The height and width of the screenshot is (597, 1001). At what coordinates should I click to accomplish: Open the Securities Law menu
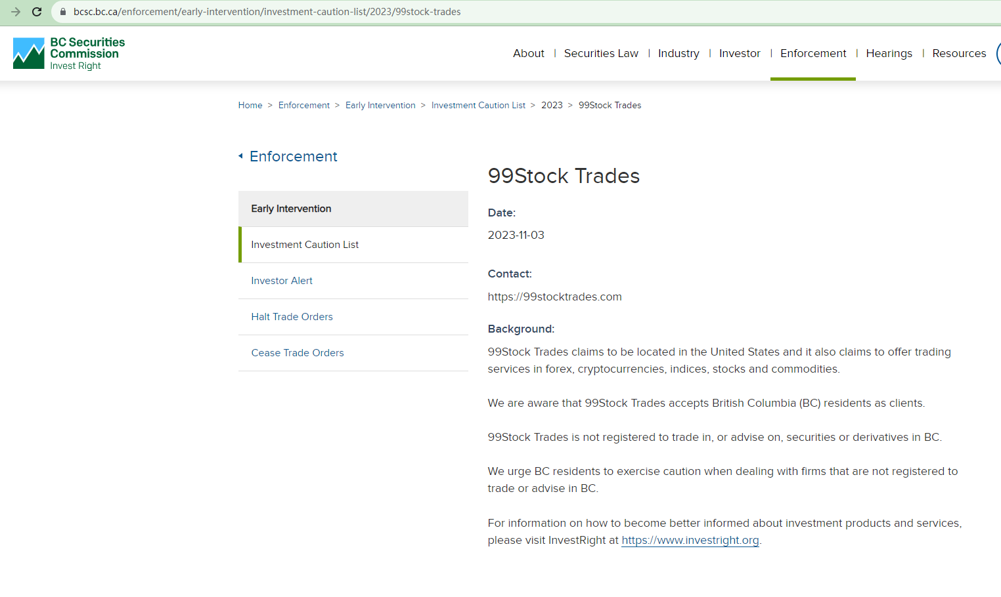(x=600, y=53)
